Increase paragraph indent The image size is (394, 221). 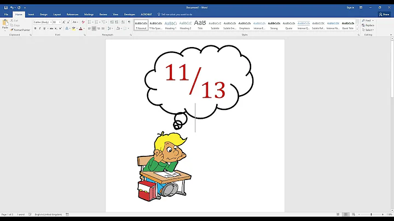117,22
